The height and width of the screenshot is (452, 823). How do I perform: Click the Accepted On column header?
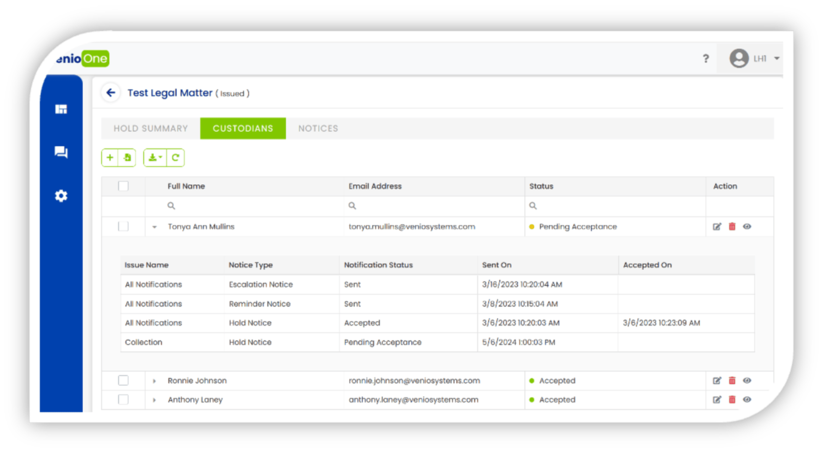(x=647, y=265)
